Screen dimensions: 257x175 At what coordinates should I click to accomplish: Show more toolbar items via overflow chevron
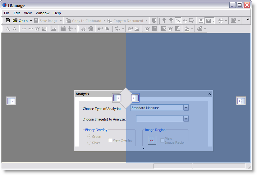pos(248,20)
